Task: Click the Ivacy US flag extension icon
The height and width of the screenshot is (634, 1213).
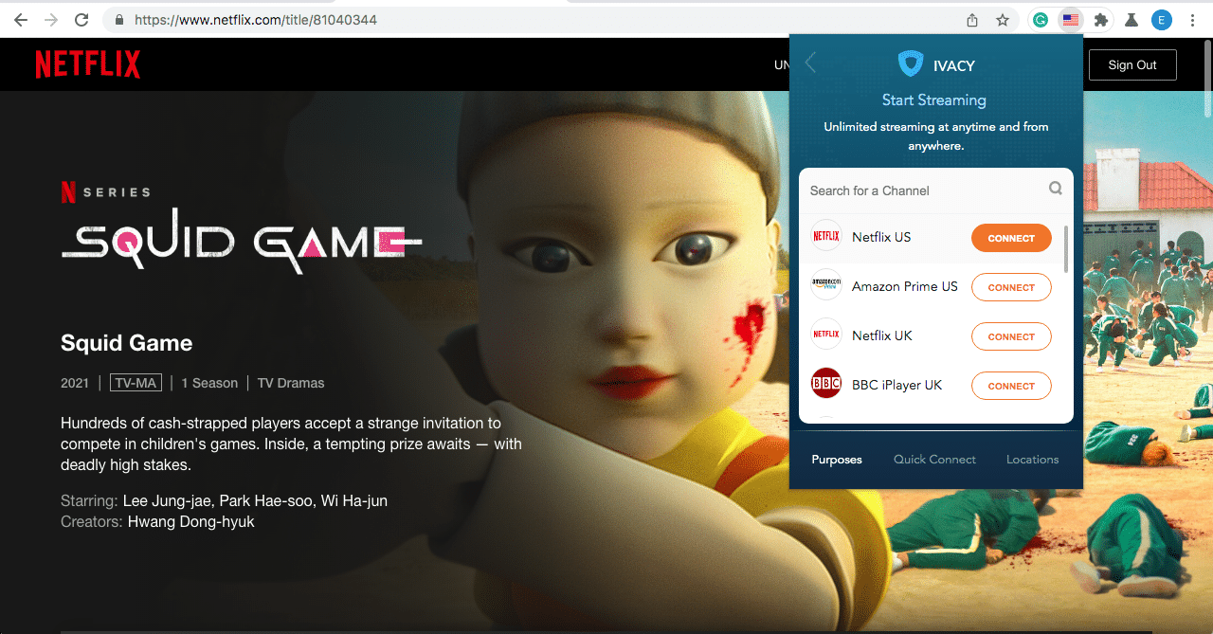Action: (1070, 20)
